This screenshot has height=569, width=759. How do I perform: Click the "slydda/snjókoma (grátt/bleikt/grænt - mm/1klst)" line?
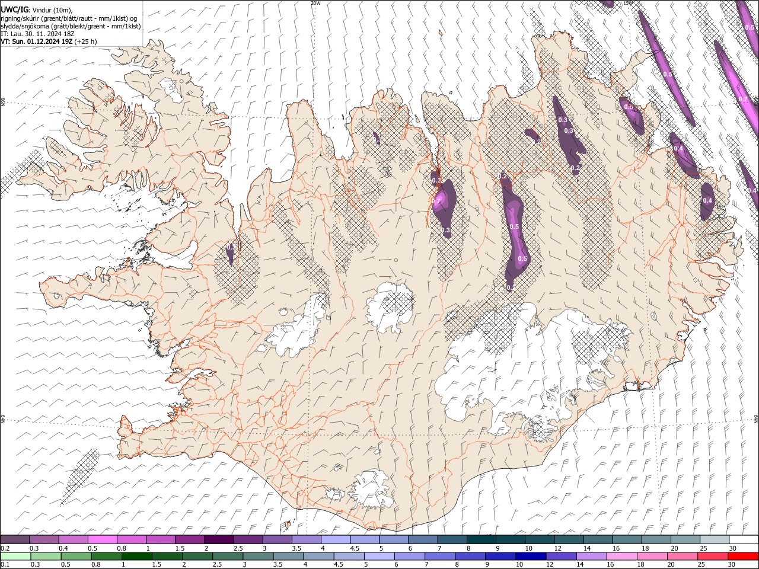point(71,26)
